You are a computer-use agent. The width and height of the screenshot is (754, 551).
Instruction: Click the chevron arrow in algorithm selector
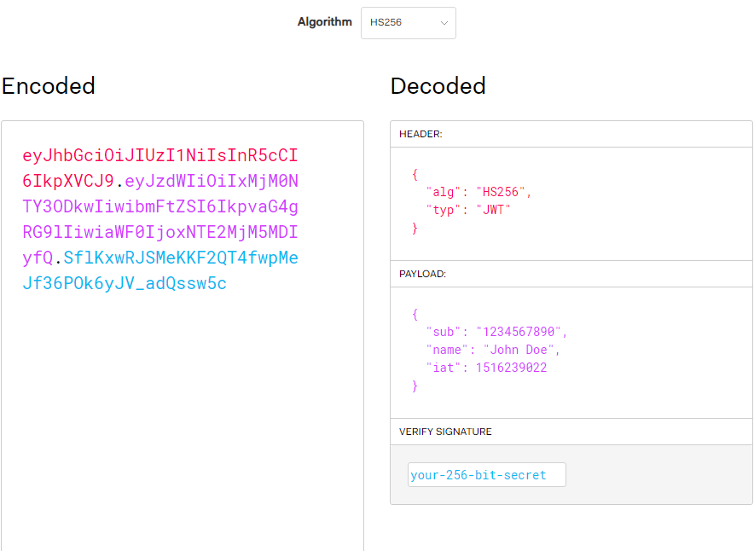click(444, 22)
